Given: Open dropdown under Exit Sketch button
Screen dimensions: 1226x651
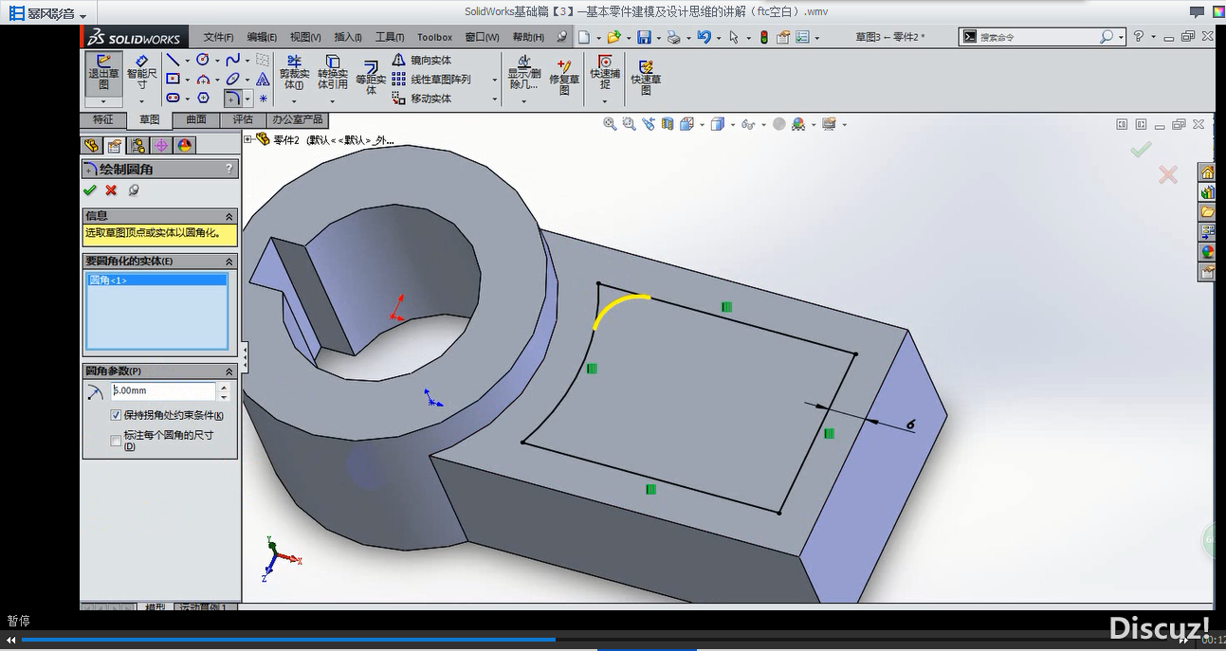Looking at the screenshot, I should coord(103,100).
